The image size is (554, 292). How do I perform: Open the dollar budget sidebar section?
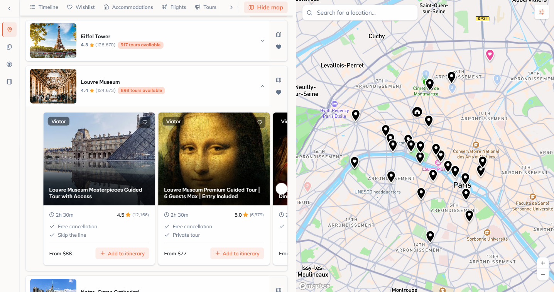tap(9, 64)
